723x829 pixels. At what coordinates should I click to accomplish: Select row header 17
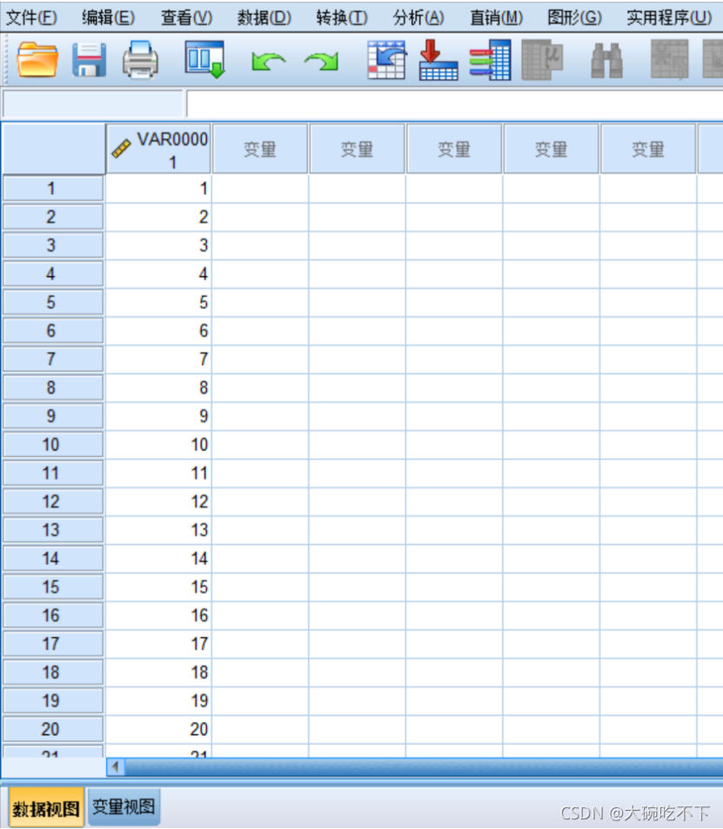tap(53, 644)
